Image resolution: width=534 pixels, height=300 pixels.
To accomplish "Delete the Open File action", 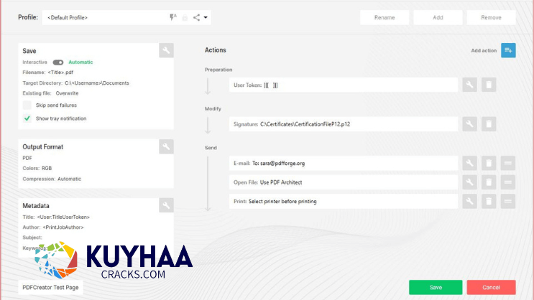I will tap(489, 182).
